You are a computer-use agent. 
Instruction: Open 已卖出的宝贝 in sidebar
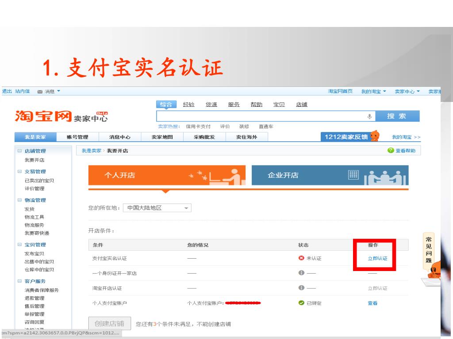coord(39,181)
